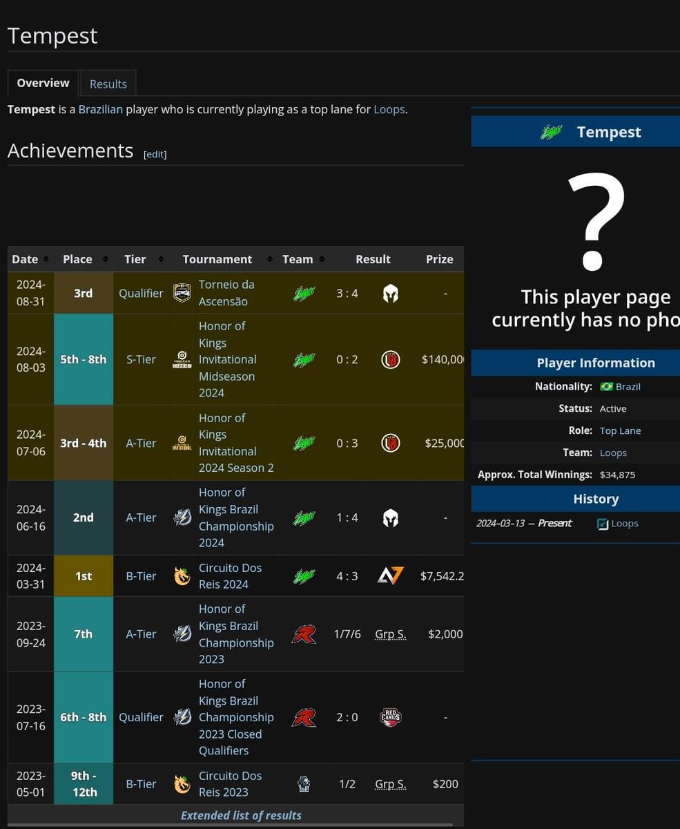Click the Loops team icon in 1 : 4 row

304,517
